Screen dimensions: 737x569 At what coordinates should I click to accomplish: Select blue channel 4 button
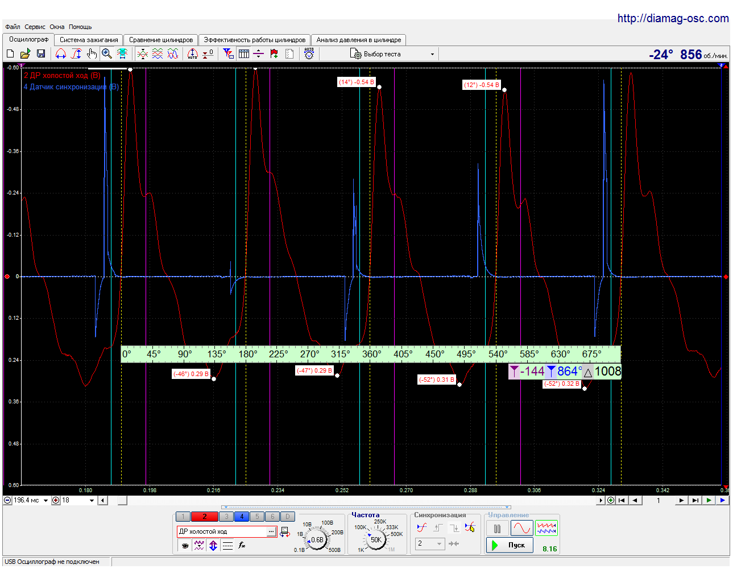click(242, 517)
